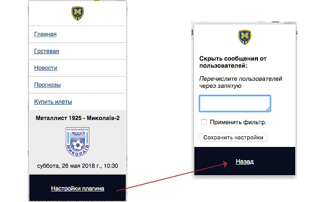Click the Metalist shield logo in settings popup

pyautogui.click(x=245, y=37)
